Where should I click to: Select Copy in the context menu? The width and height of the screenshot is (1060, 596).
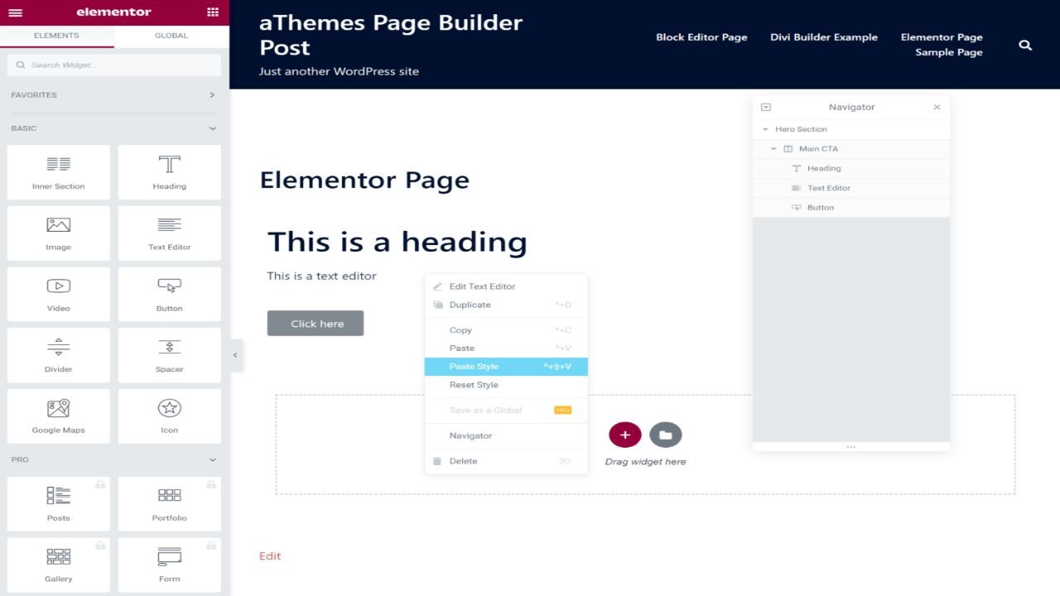pyautogui.click(x=506, y=330)
